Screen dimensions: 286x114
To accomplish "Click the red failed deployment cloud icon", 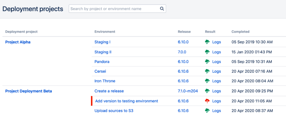I will click(207, 101).
